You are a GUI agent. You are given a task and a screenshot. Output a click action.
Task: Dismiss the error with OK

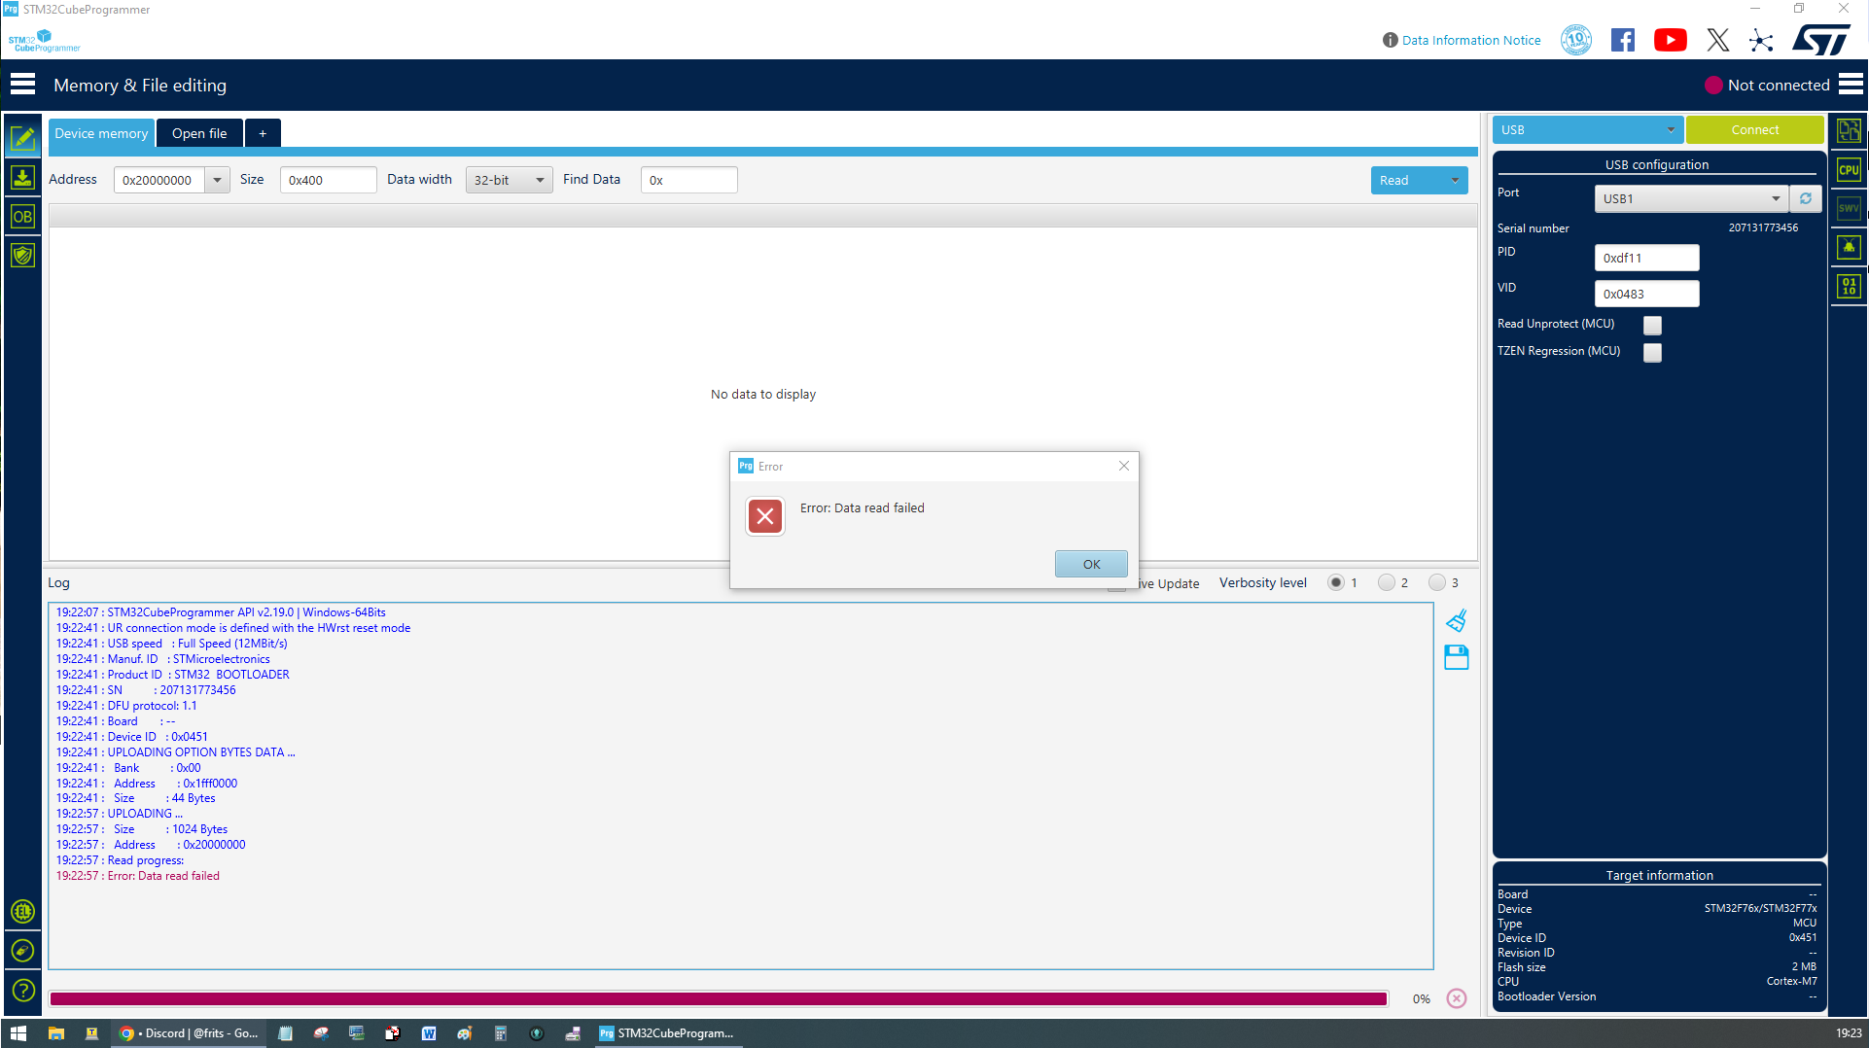[x=1090, y=564]
